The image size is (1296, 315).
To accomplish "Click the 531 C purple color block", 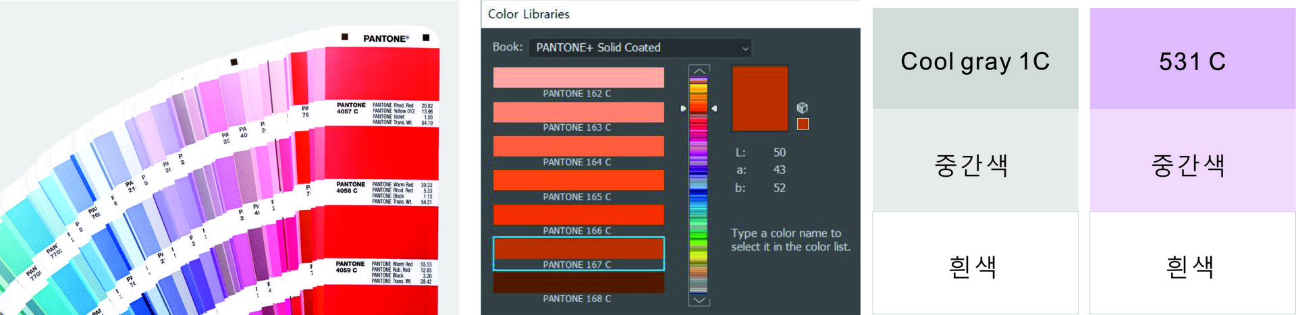I will coord(1192,59).
